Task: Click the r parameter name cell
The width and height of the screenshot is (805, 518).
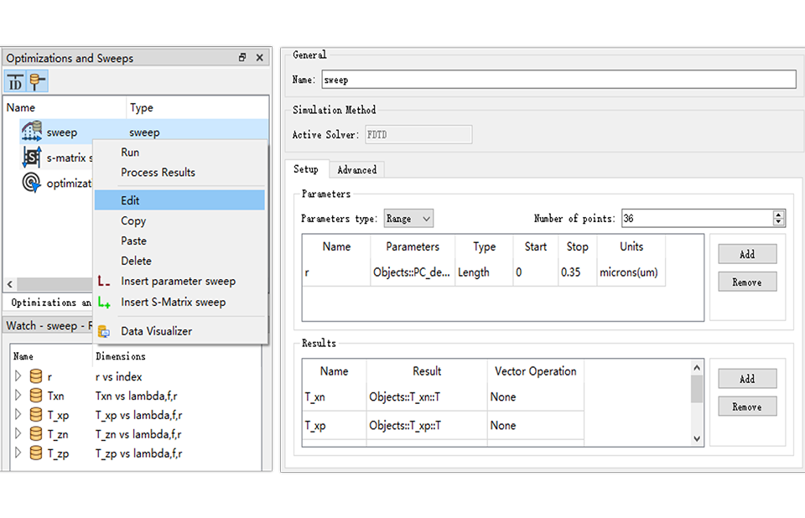Action: 336,272
